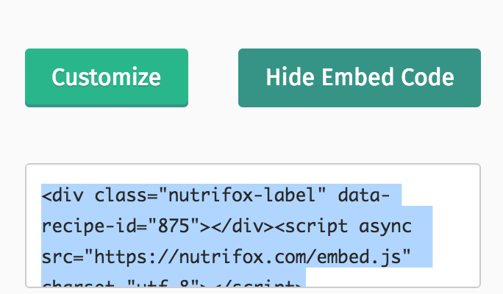Focus the embed code text area
This screenshot has width=503, height=294.
253,226
